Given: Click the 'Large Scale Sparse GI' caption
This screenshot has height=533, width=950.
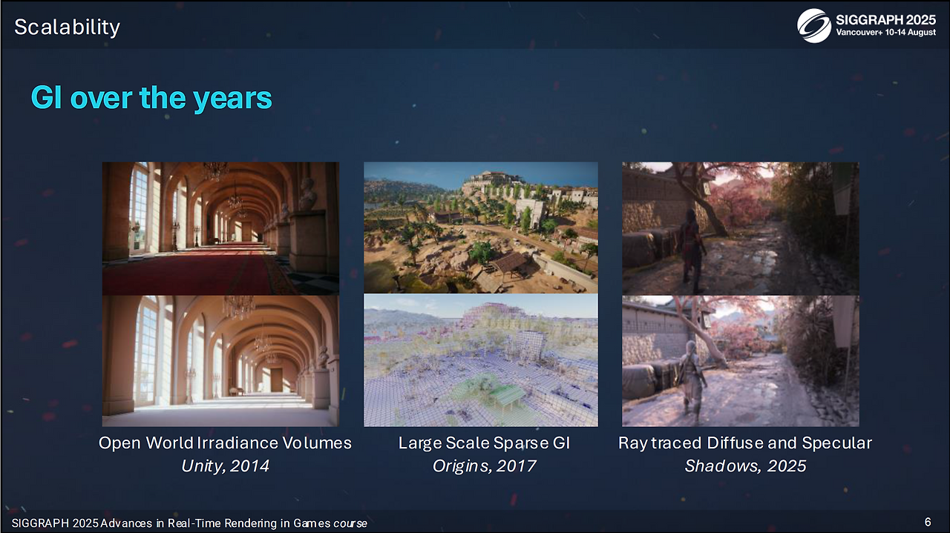Looking at the screenshot, I should (x=484, y=443).
